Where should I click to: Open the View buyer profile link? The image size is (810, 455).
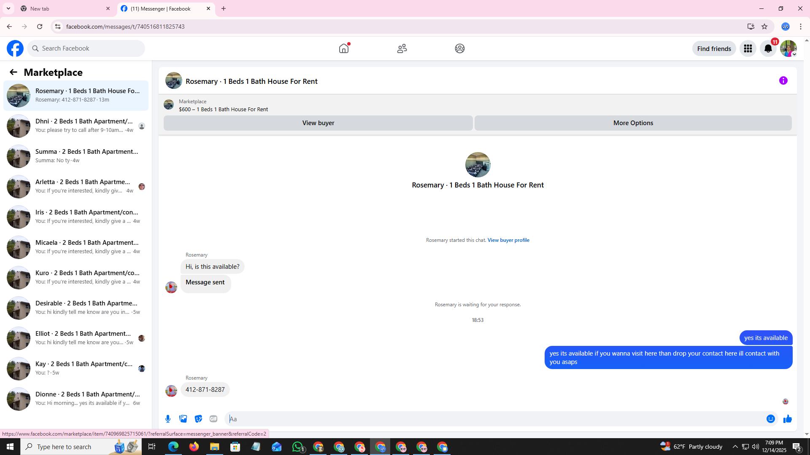pos(508,240)
